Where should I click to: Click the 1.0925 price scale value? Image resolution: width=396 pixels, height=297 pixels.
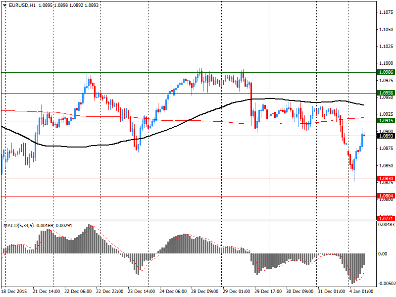pos(386,114)
